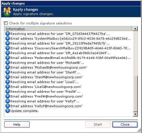
Task: Click the scrollbar up arrow
Action: pos(135,29)
